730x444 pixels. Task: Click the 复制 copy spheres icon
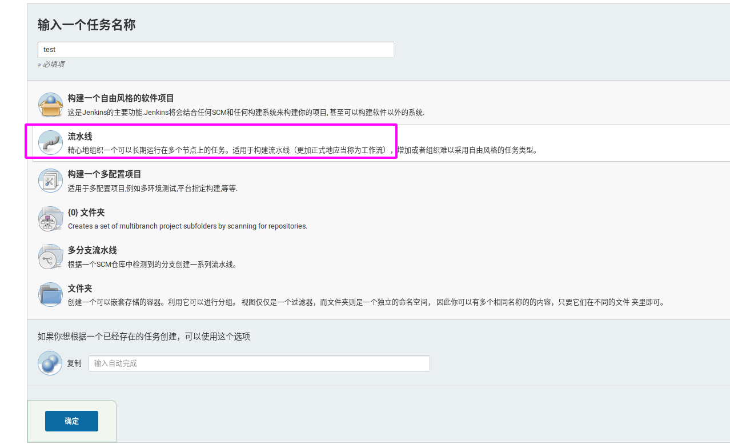click(x=50, y=363)
